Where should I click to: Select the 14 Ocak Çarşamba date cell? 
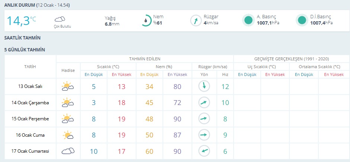tap(30, 102)
